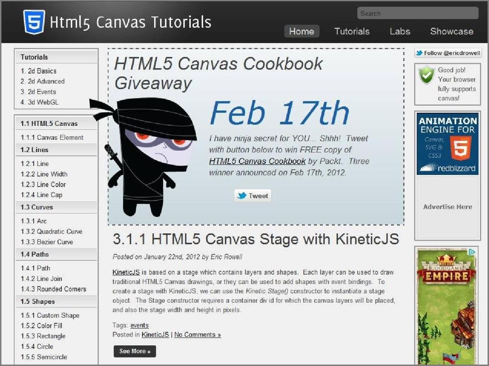Viewport: 489px width, 366px height.
Task: Click the Twitter bird on the Tweet button
Action: click(241, 196)
